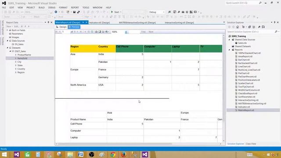Expand the Built-in Fields node

[7, 30]
